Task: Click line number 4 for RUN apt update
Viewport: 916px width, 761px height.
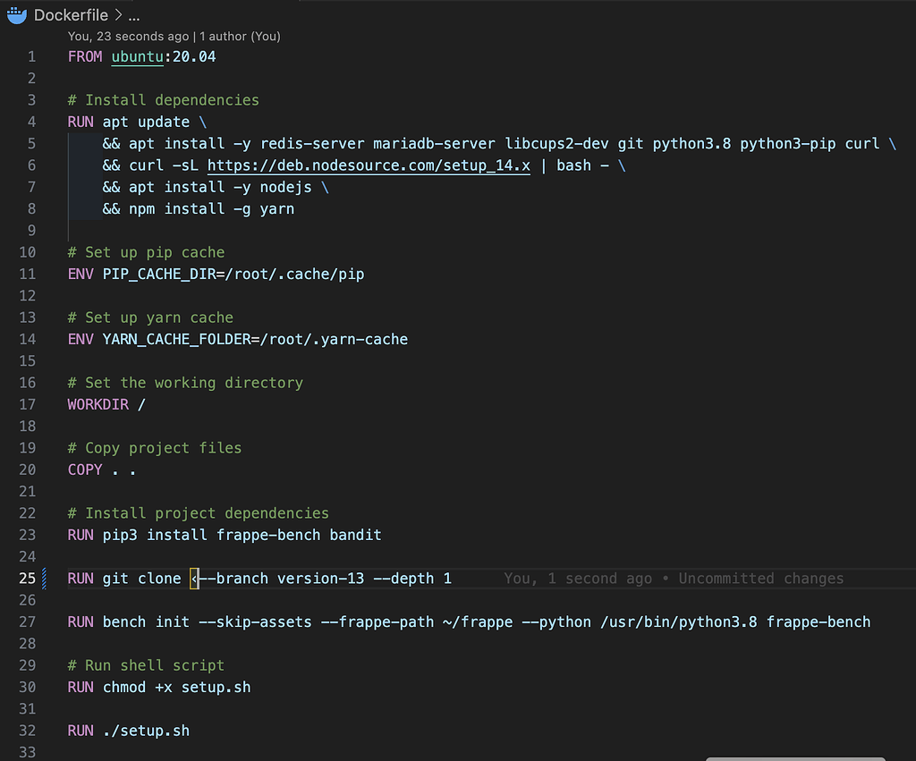Action: [31, 122]
